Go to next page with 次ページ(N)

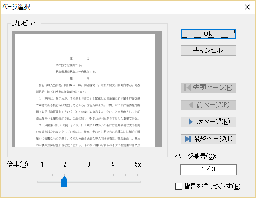click(x=208, y=122)
